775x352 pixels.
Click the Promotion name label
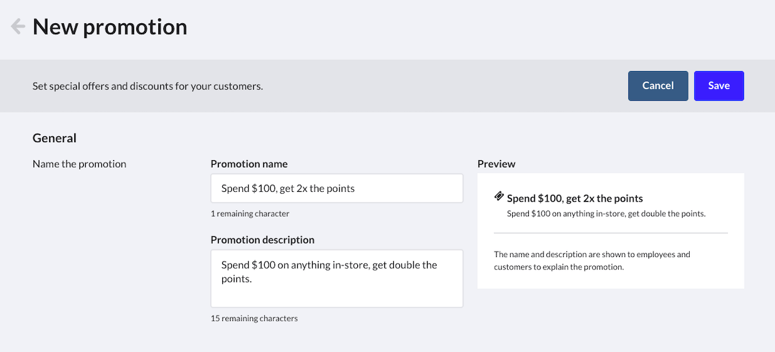(249, 164)
